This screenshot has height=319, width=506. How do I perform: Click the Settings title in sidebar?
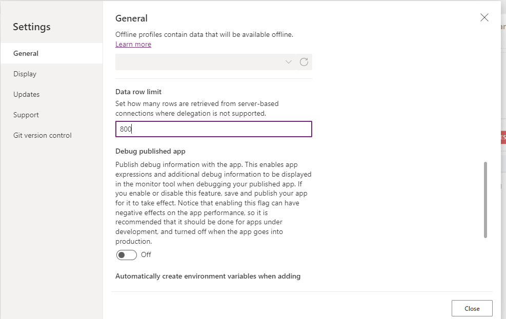tap(32, 27)
